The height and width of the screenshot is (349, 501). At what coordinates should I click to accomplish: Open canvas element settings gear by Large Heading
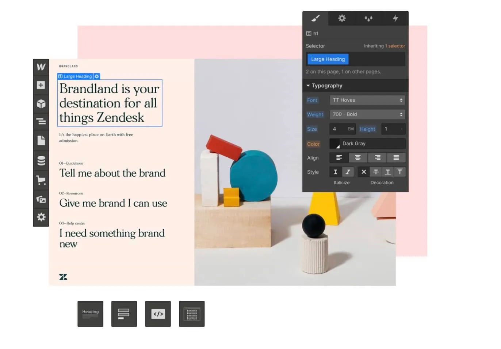(x=97, y=77)
